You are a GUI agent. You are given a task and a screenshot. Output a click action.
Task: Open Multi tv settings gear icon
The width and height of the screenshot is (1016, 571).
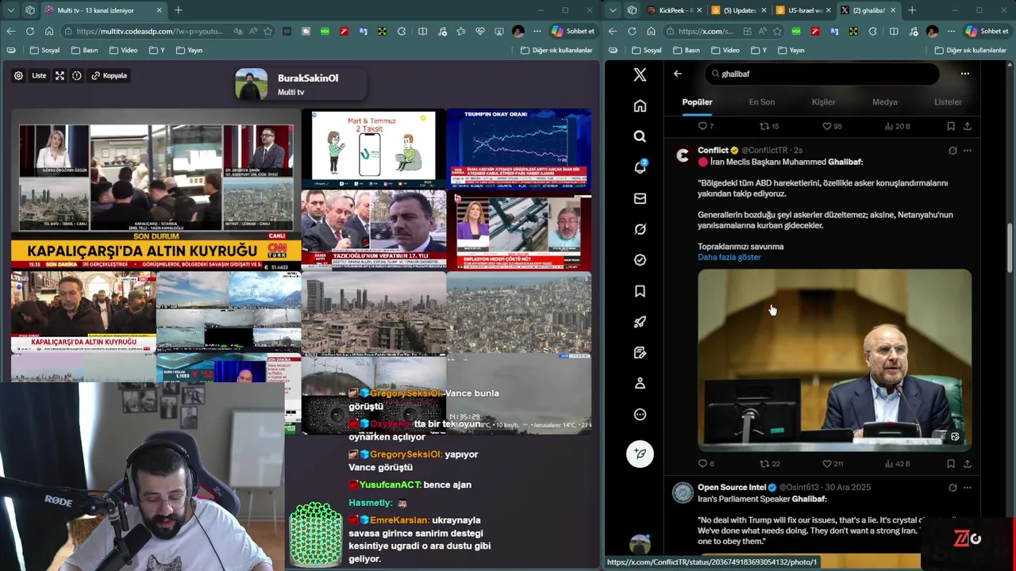(18, 75)
